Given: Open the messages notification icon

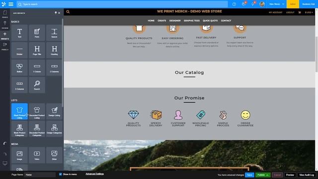Looking at the screenshot, I should tap(244, 4).
